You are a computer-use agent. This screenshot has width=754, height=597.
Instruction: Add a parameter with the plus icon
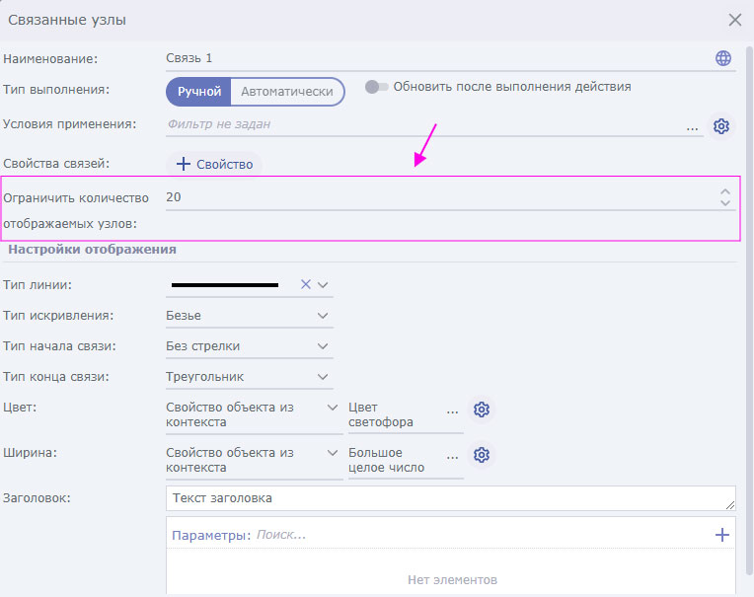pos(722,535)
